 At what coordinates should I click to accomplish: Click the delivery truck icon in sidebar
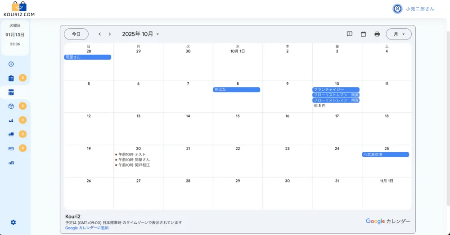point(11,134)
